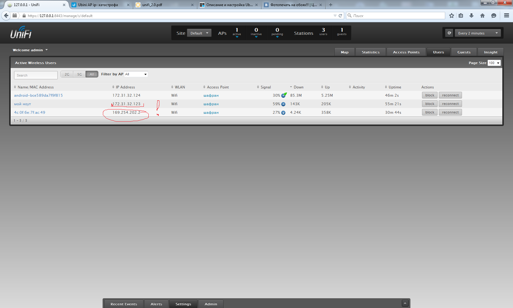Expand the active APs arrow
This screenshot has width=513, height=308.
click(237, 37)
